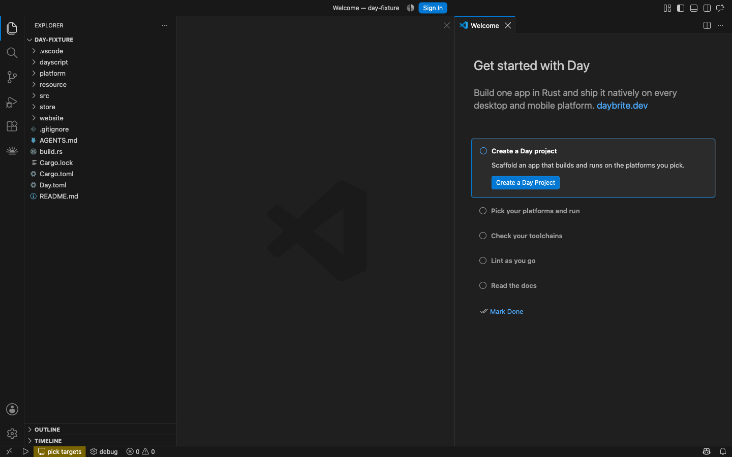Click the Copilot status bar icon
The image size is (732, 457).
(x=707, y=451)
